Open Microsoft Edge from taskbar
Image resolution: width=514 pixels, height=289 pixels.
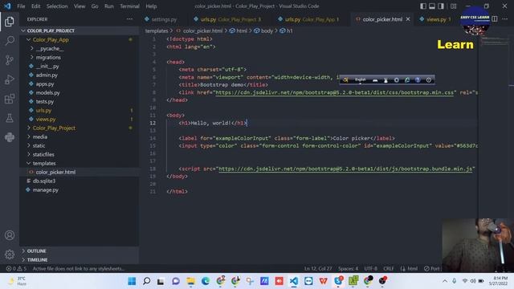click(x=206, y=281)
